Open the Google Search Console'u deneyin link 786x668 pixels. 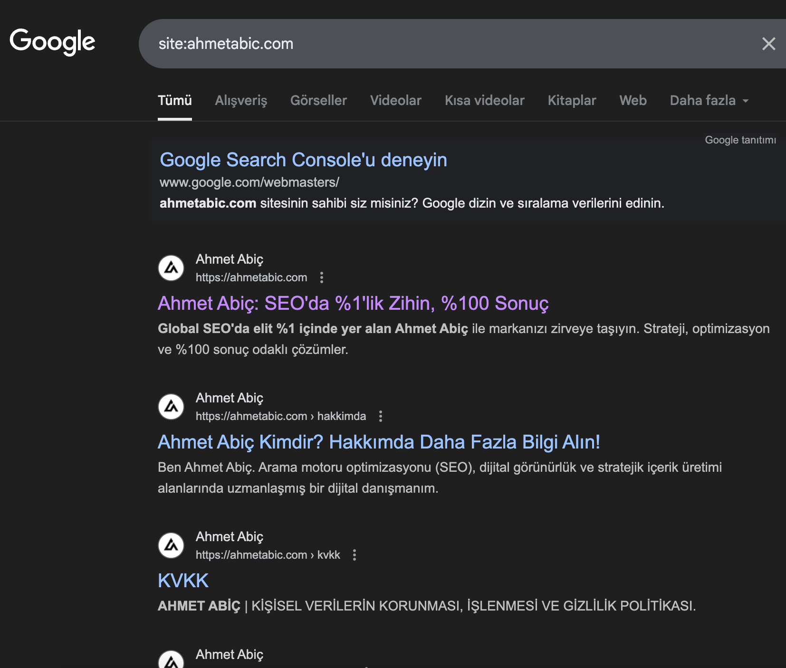pyautogui.click(x=303, y=160)
